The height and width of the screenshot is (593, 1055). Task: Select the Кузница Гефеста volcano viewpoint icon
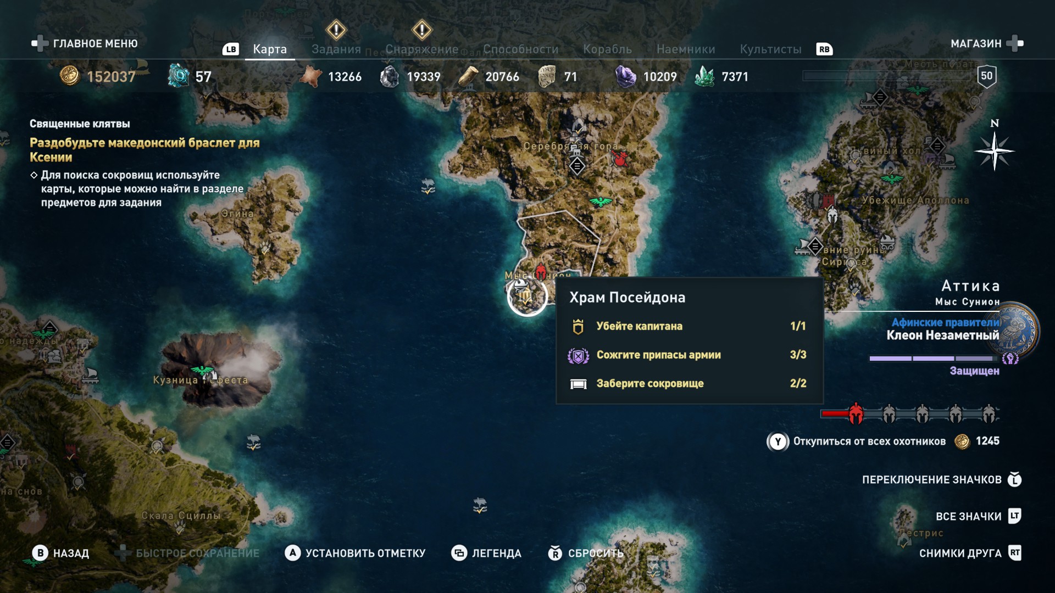click(202, 371)
